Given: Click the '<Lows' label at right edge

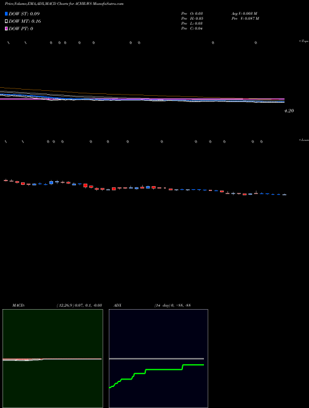Looking at the screenshot, I should 303,140.
